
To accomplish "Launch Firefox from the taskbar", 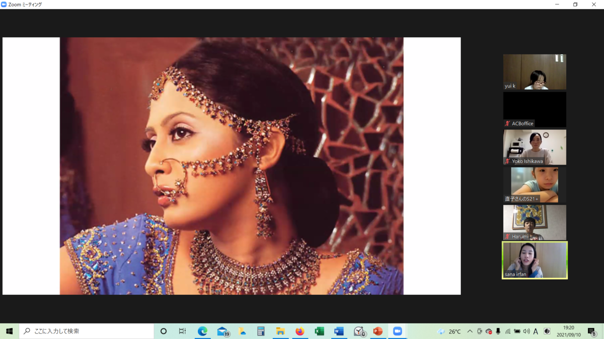I will click(x=300, y=331).
